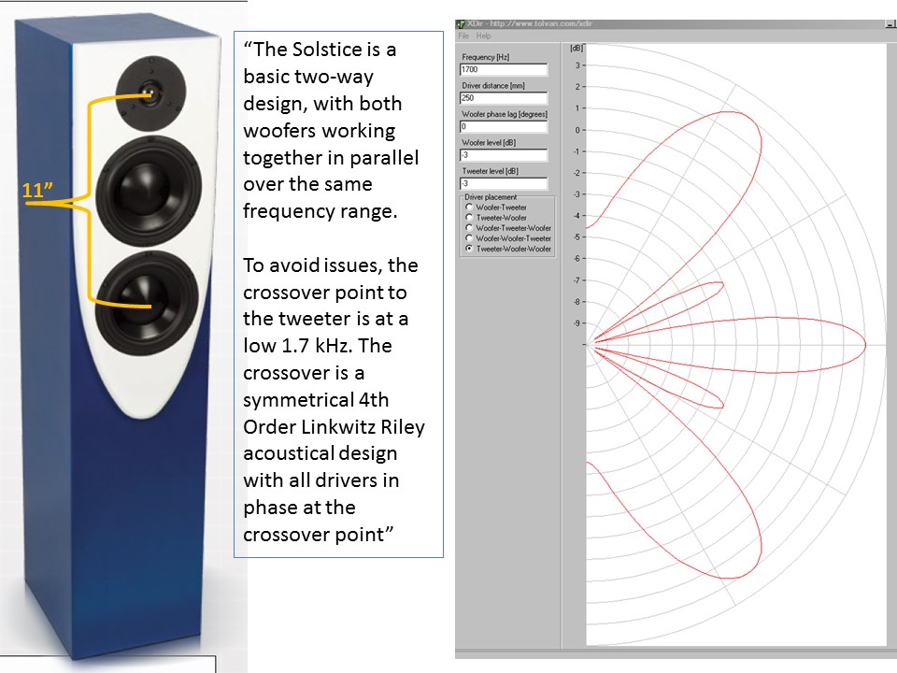Click the XDir app icon in title bar

(461, 23)
